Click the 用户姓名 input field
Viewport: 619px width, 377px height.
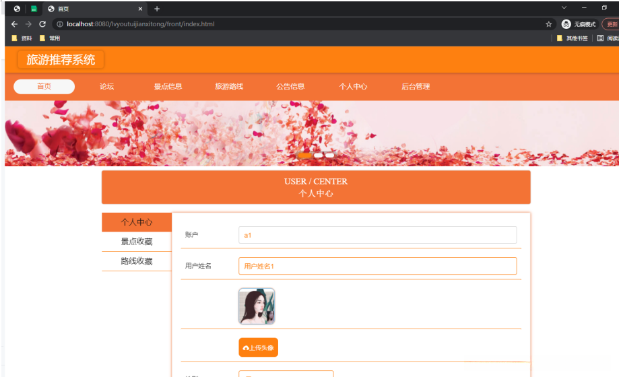377,266
